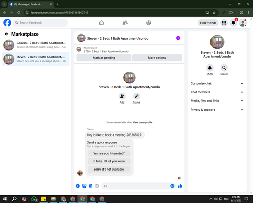Open the Groups icon in top navigation
This screenshot has width=253, height=203.
coord(149,23)
